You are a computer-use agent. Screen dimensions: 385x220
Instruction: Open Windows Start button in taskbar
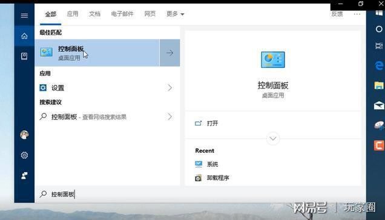pyautogui.click(x=379, y=13)
